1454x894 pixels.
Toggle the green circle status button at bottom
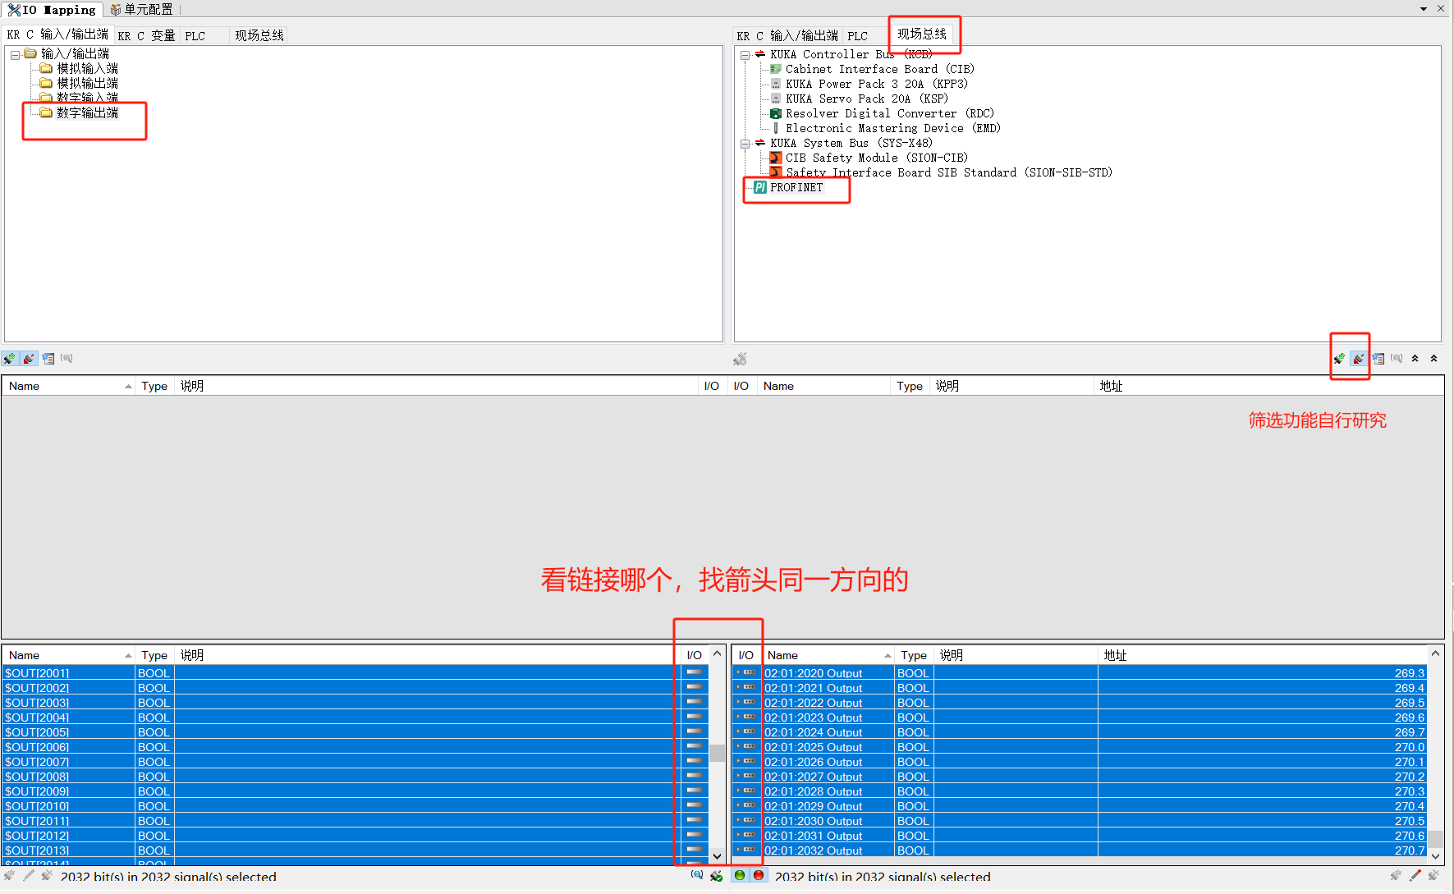(740, 875)
